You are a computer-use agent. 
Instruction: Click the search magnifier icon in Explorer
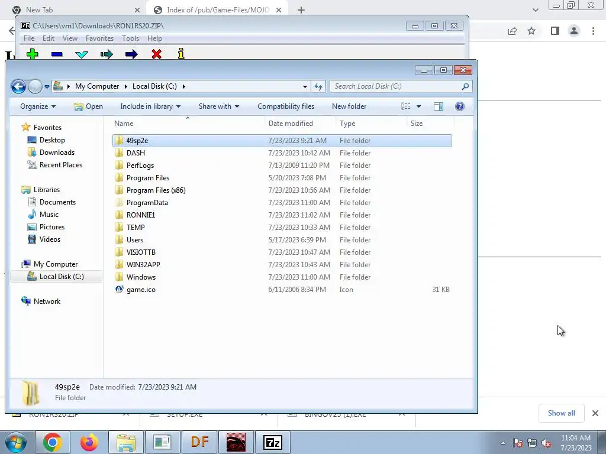tap(465, 86)
